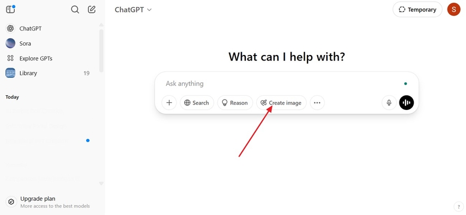Click the plus attach button
The image size is (466, 215).
[169, 103]
